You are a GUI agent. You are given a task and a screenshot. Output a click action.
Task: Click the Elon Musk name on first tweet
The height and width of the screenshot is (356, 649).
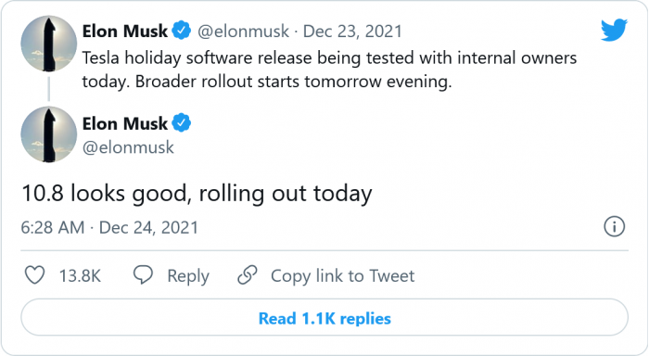click(124, 31)
